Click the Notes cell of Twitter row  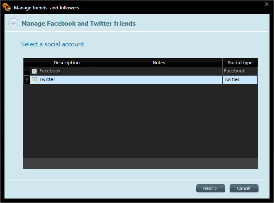pos(159,80)
